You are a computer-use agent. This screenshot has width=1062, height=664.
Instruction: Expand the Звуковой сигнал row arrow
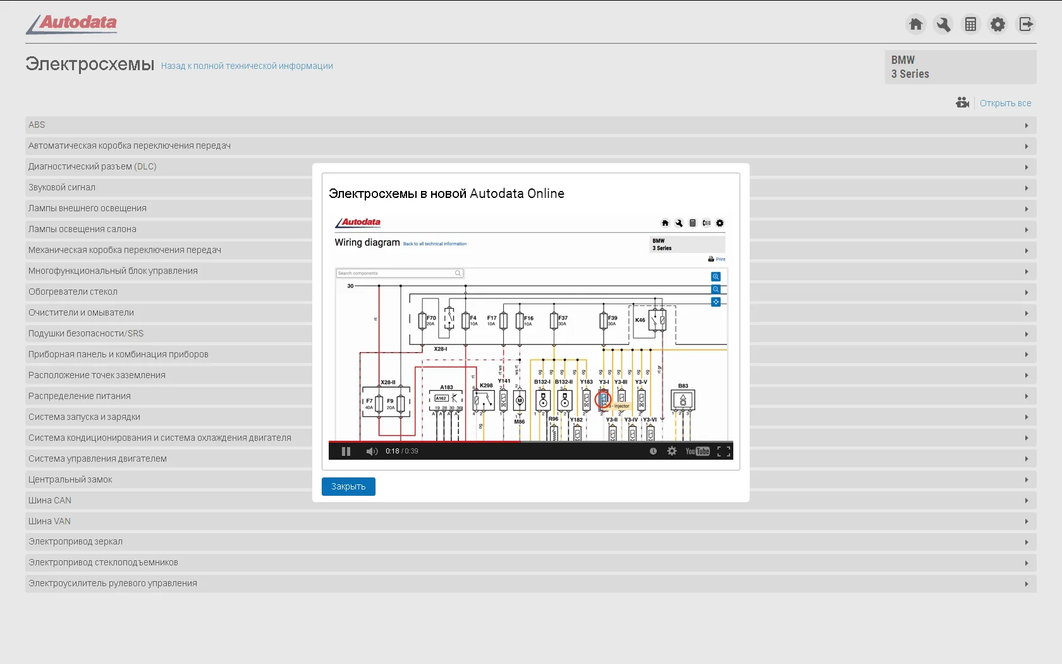1027,188
